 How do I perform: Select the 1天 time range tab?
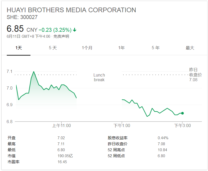point(18,48)
